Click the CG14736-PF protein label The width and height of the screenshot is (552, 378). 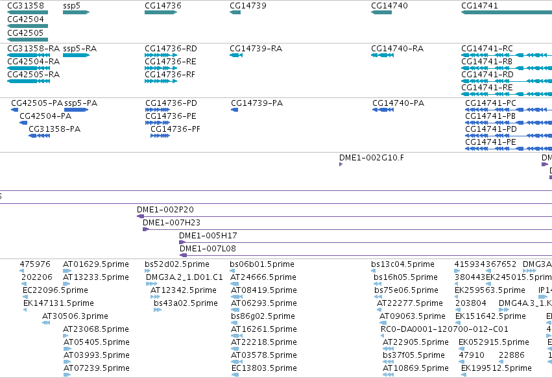(175, 129)
